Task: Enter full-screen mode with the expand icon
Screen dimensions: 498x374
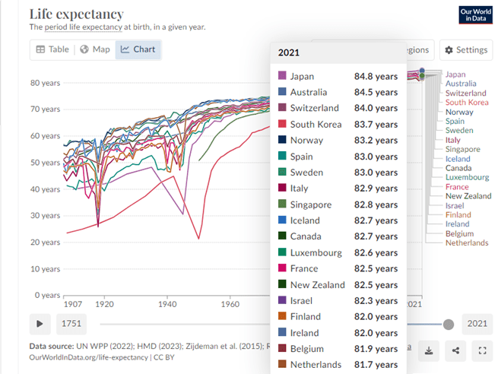Action: pos(482,350)
